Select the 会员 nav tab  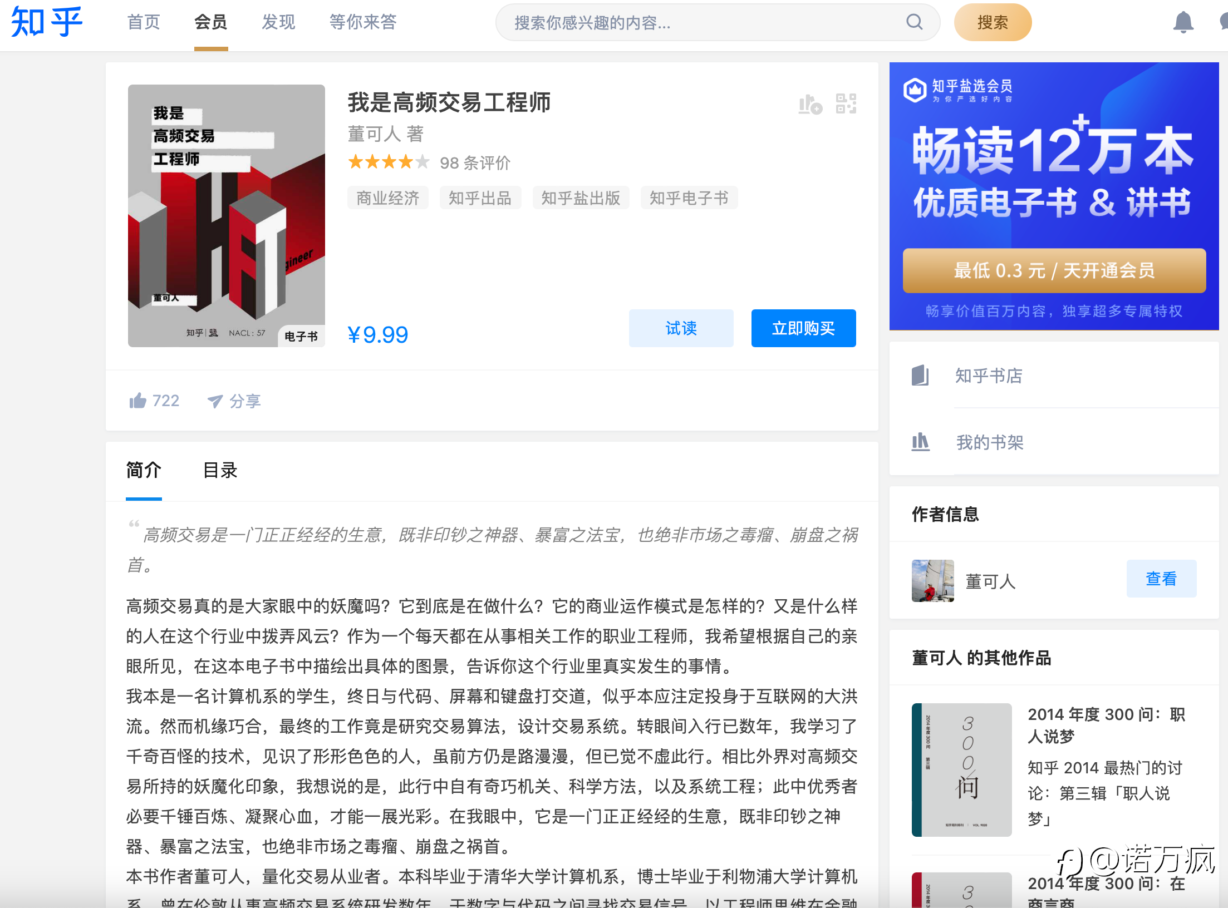pyautogui.click(x=211, y=22)
